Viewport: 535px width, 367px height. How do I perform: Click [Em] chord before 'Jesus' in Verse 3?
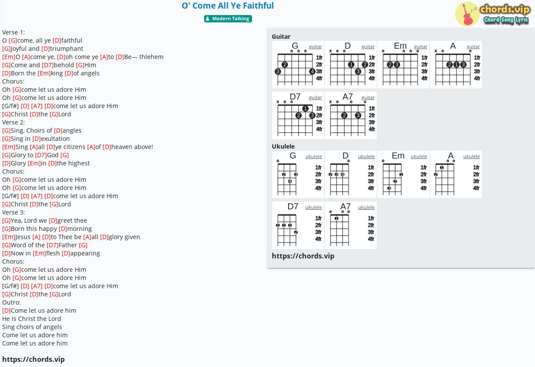(x=9, y=237)
